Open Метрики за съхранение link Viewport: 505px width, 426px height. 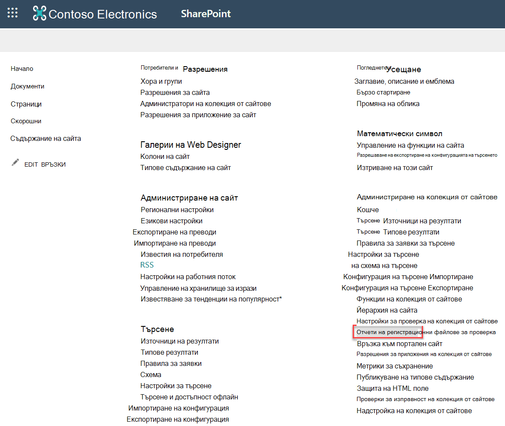click(395, 366)
